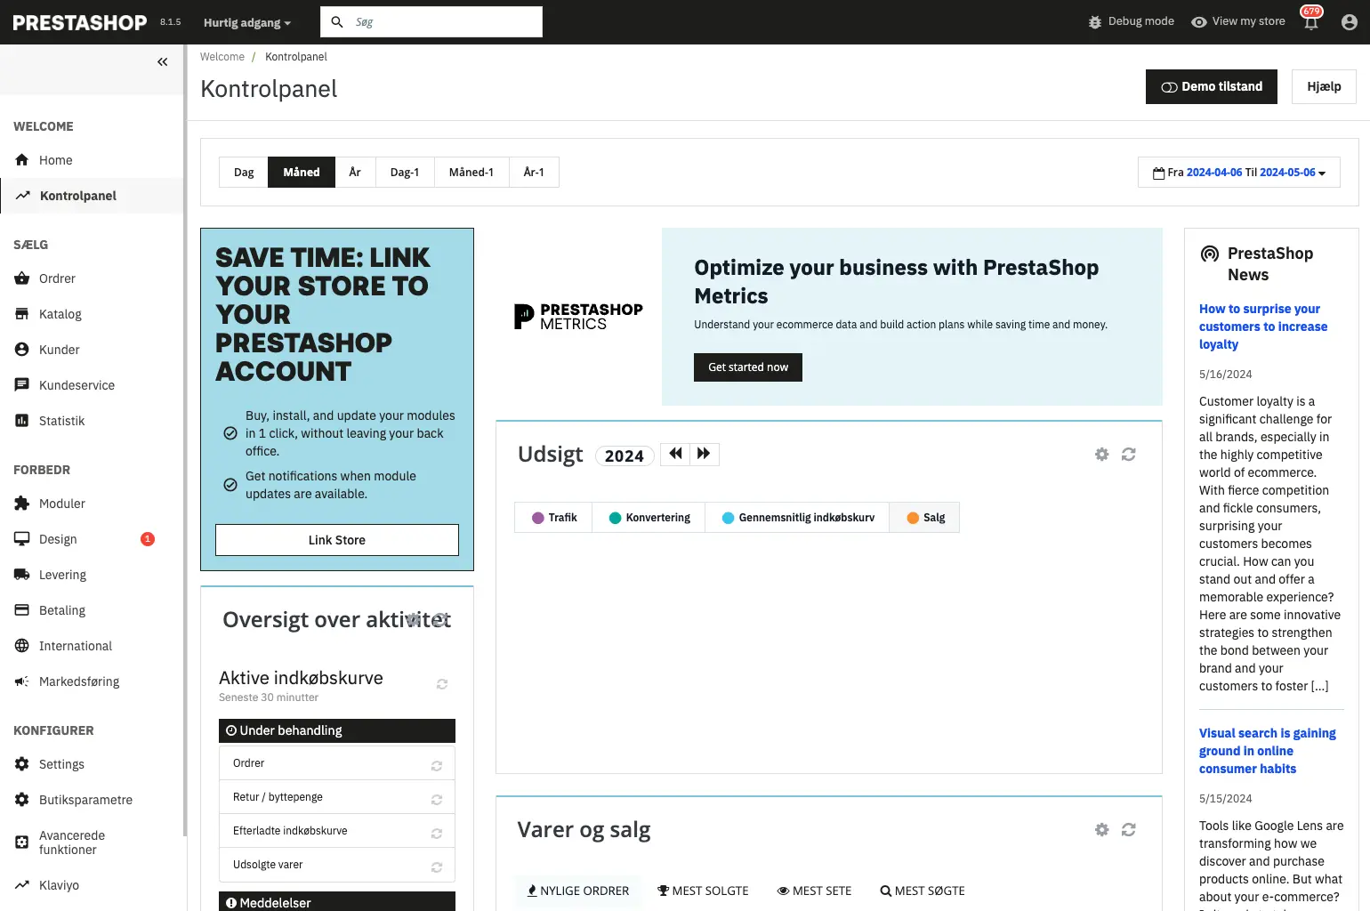
Task: Select the Statistik sidebar icon
Action: pyautogui.click(x=21, y=420)
